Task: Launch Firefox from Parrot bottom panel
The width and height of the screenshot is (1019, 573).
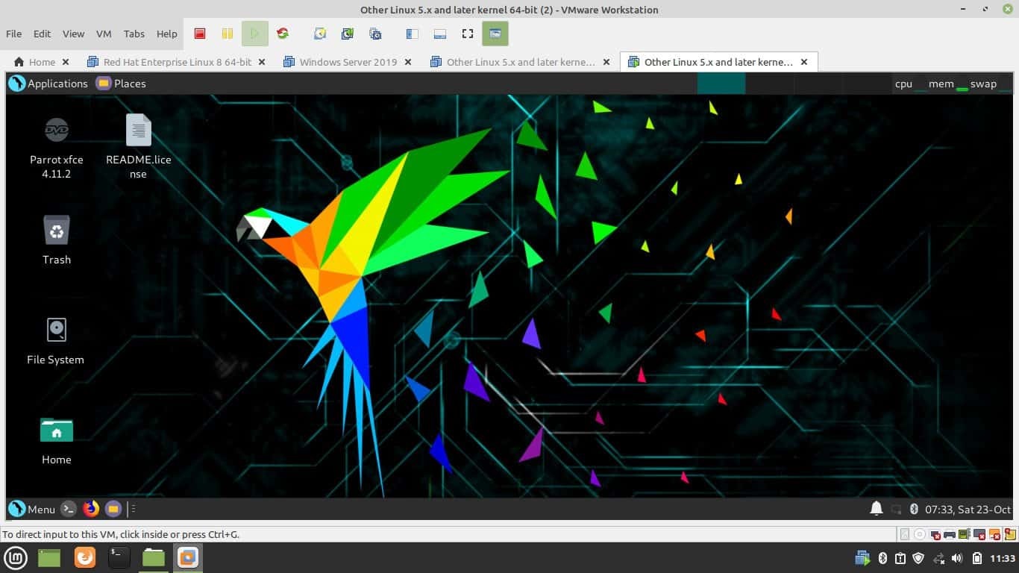Action: (91, 509)
